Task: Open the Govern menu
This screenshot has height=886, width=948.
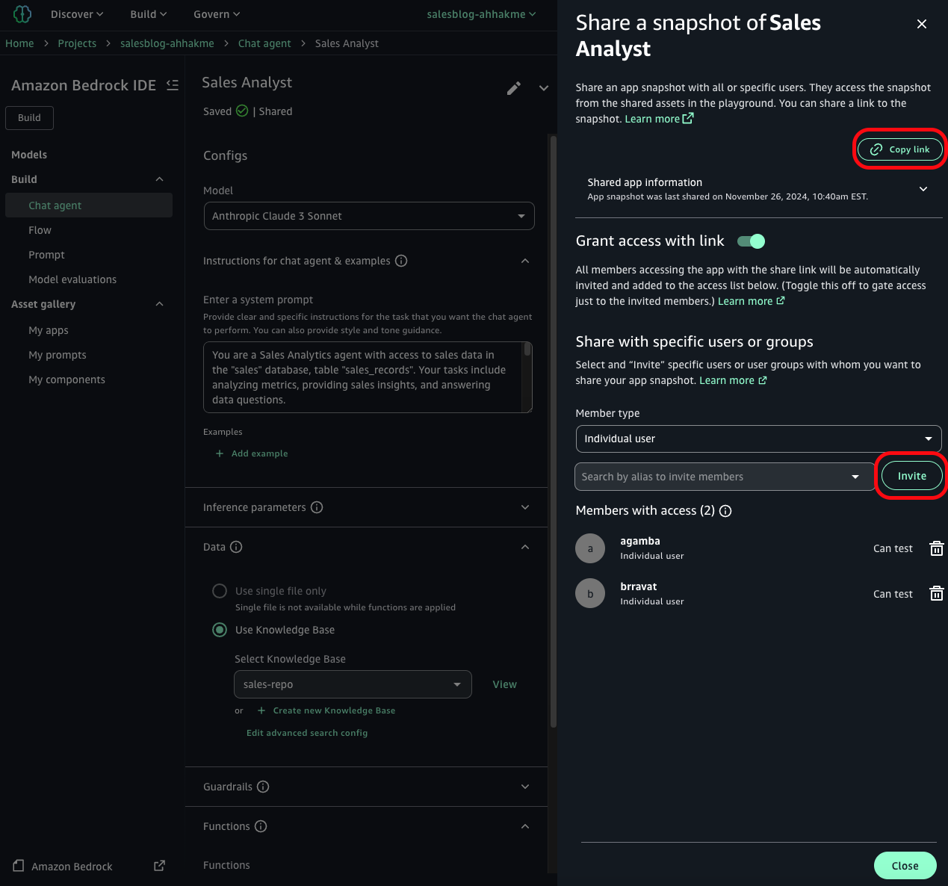Action: coord(216,13)
